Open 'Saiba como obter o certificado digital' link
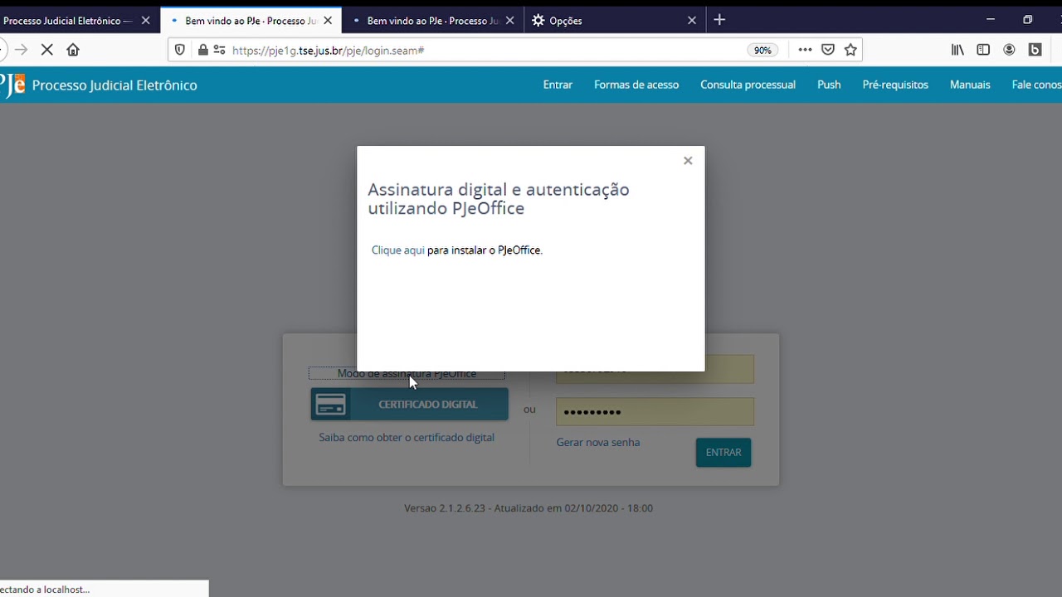This screenshot has height=597, width=1062. coord(407,438)
